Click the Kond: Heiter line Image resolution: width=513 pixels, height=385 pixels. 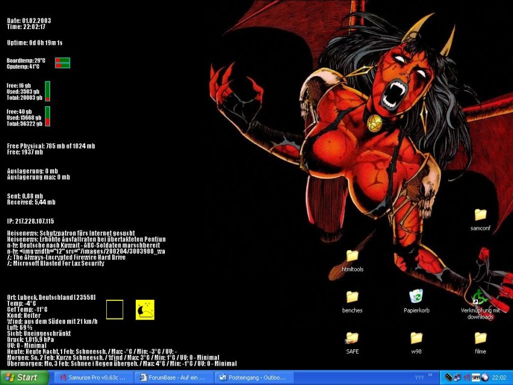pyautogui.click(x=24, y=315)
